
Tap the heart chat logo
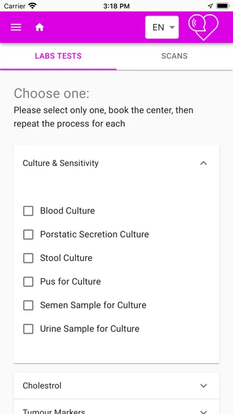[203, 27]
